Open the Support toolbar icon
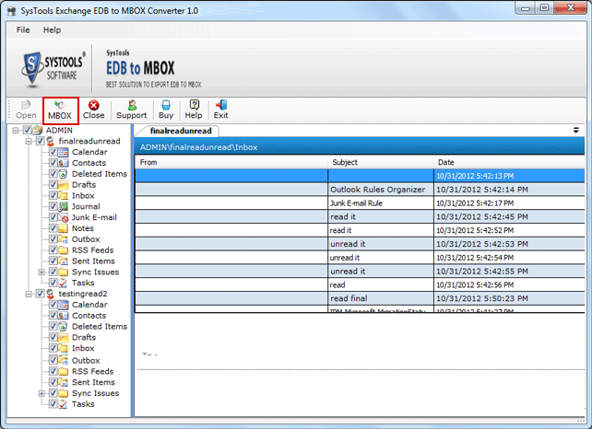 pos(132,105)
